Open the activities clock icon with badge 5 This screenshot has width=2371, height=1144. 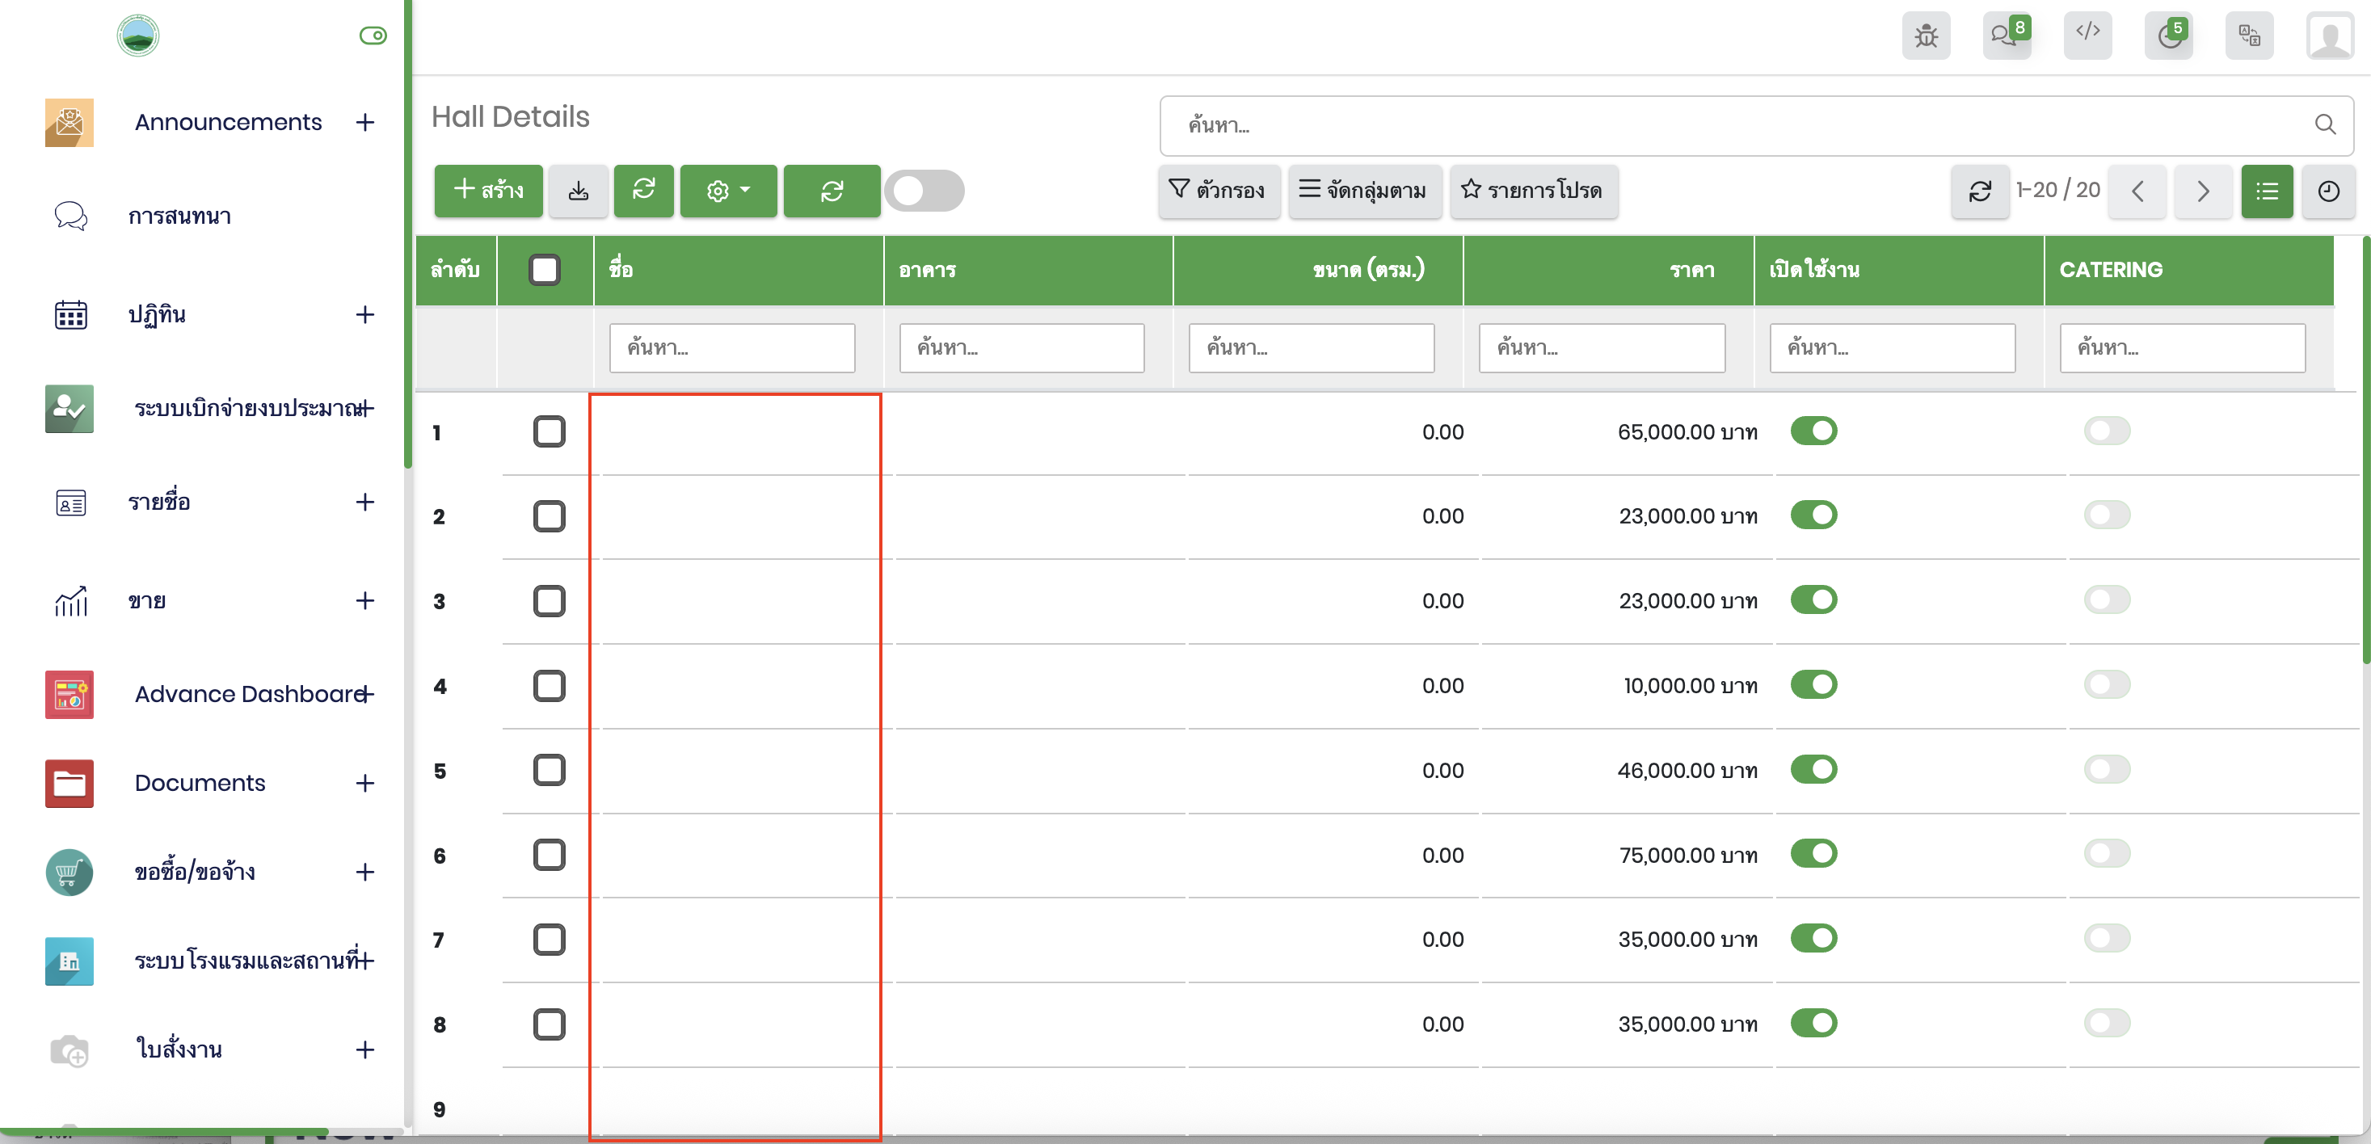point(2167,36)
